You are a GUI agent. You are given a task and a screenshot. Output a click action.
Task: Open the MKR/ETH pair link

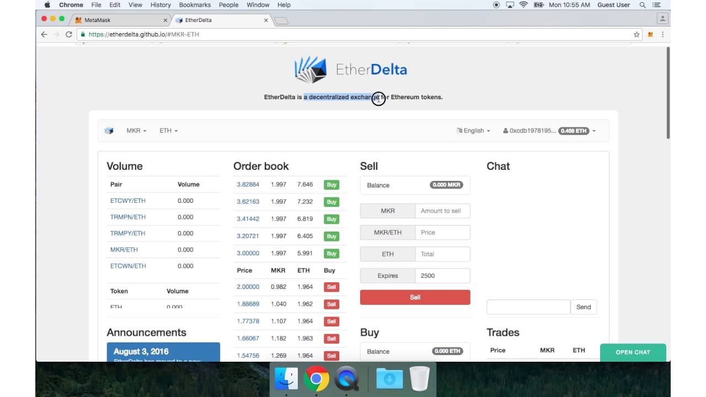pyautogui.click(x=124, y=250)
